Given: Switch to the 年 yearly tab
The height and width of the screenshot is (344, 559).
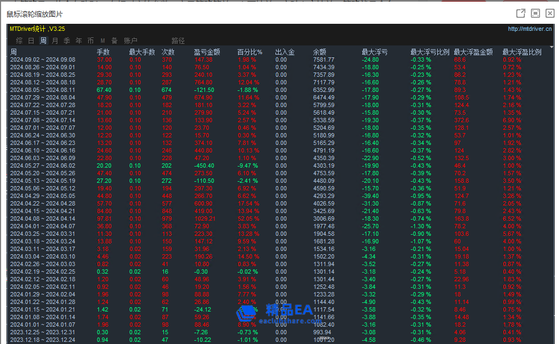Looking at the screenshot, I should 78,41.
